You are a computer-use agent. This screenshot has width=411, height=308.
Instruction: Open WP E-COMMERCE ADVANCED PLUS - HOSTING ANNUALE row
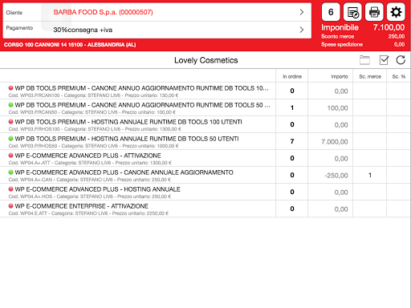tap(138, 192)
